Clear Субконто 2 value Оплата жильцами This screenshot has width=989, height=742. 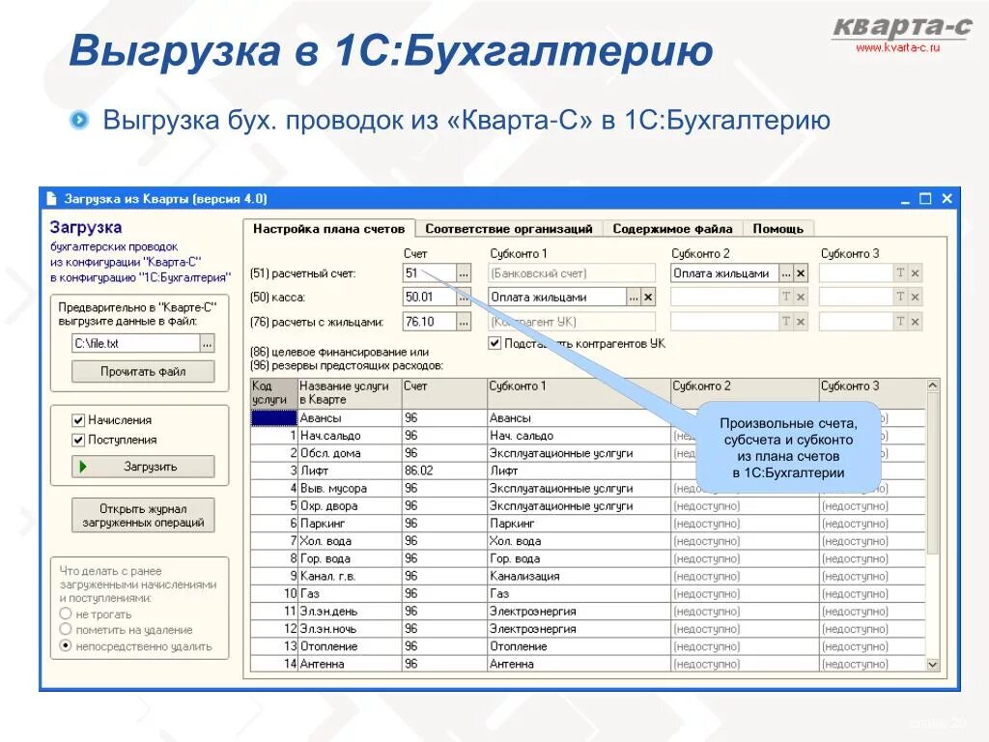(801, 273)
